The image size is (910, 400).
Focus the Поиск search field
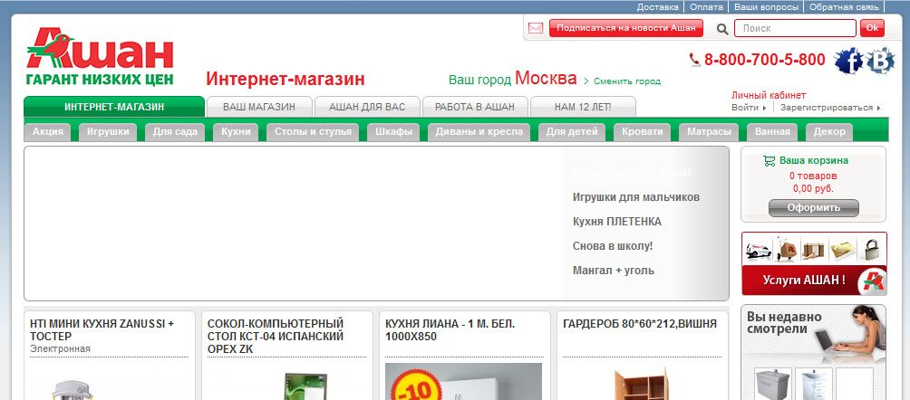[795, 28]
